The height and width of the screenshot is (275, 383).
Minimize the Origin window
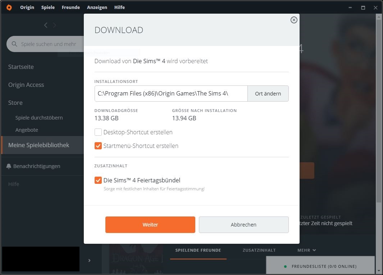click(x=350, y=8)
